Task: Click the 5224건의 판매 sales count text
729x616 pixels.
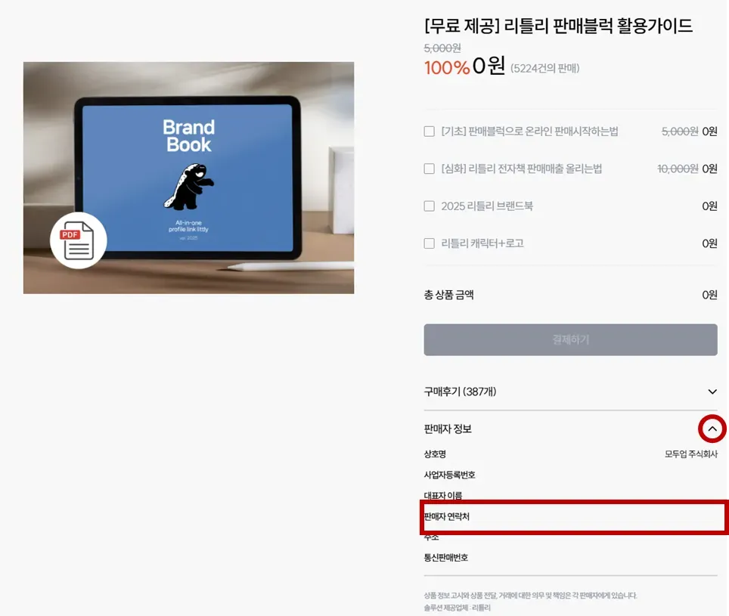Action: point(545,68)
